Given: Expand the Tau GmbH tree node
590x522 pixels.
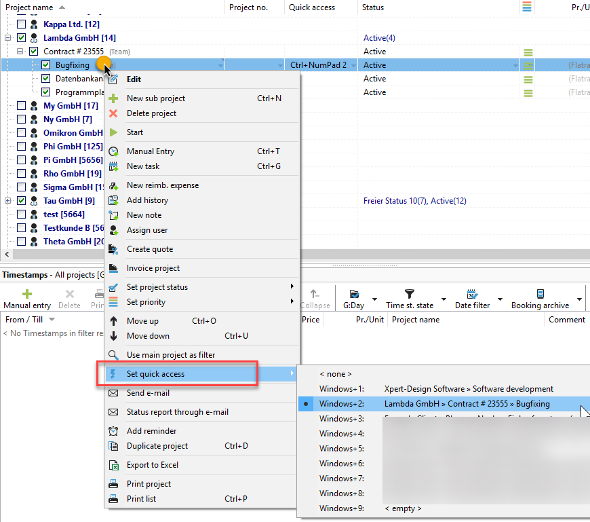Looking at the screenshot, I should tap(8, 201).
